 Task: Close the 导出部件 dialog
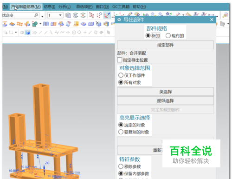coord(212,20)
